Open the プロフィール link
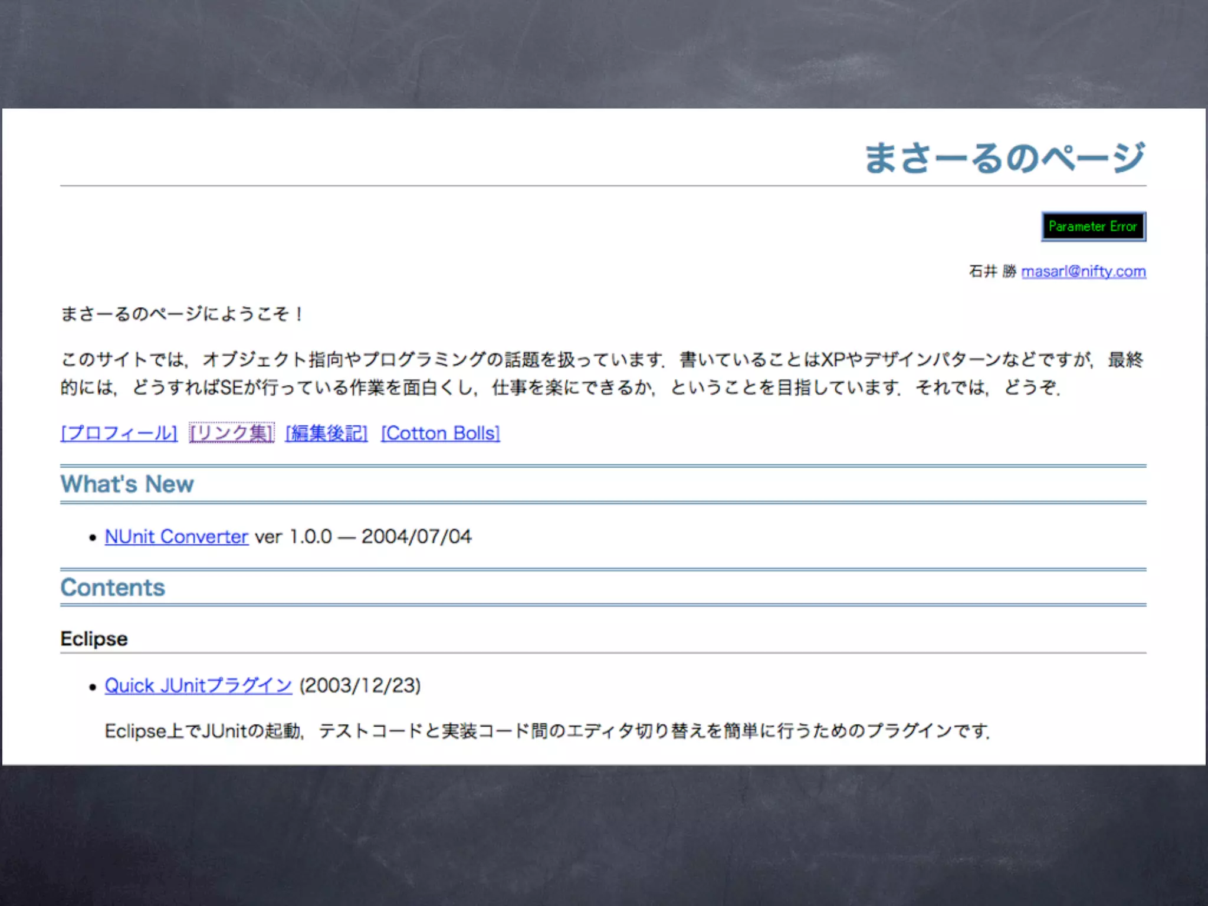1208x906 pixels. (119, 433)
